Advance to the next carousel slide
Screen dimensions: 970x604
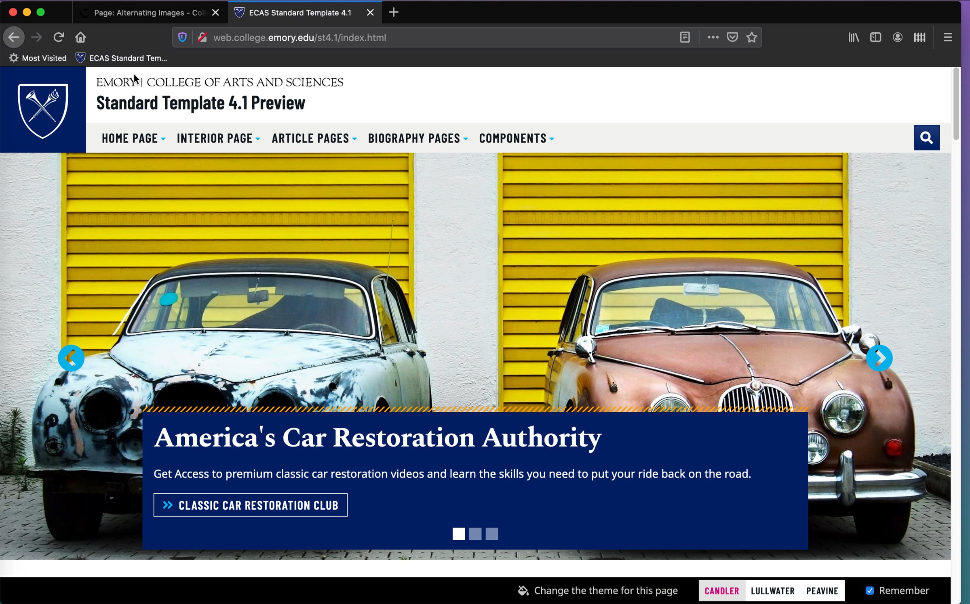point(879,358)
